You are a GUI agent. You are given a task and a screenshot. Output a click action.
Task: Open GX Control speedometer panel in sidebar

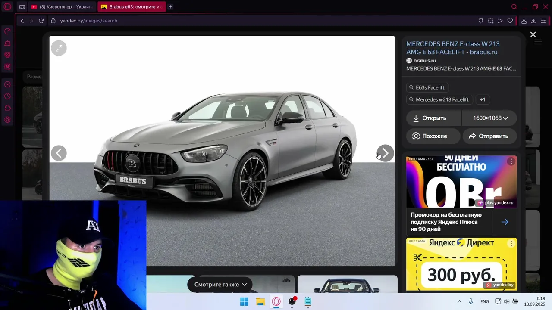click(x=7, y=31)
